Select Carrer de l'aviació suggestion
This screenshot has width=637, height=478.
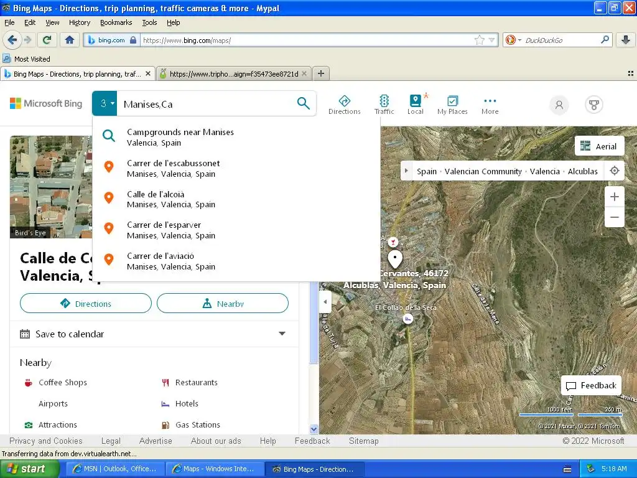tap(236, 261)
